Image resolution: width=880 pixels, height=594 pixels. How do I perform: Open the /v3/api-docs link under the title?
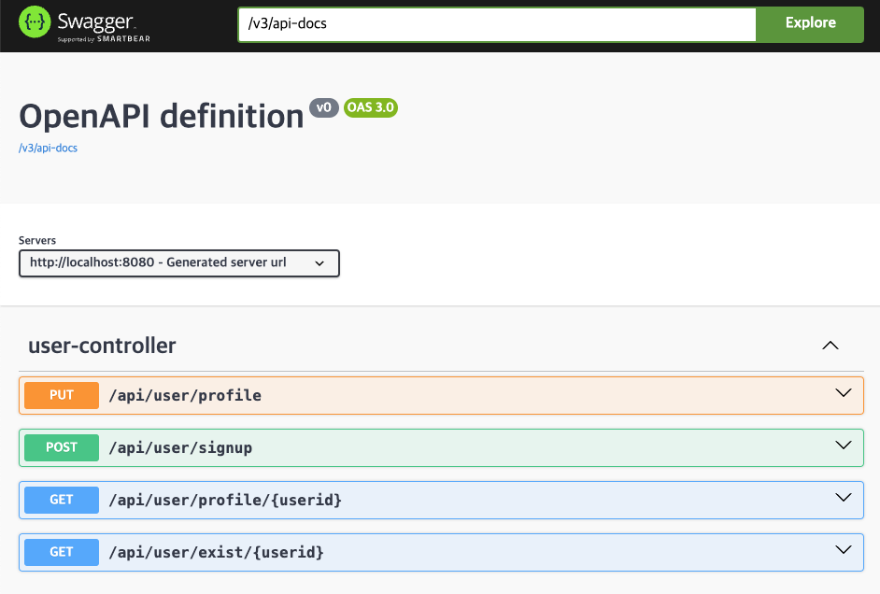tap(48, 148)
